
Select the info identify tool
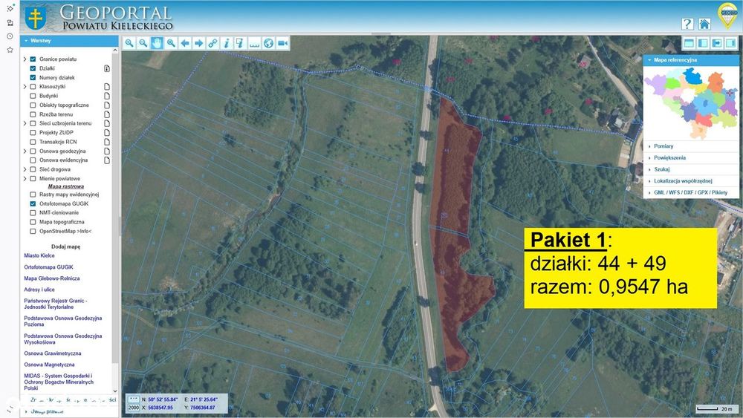tap(227, 43)
